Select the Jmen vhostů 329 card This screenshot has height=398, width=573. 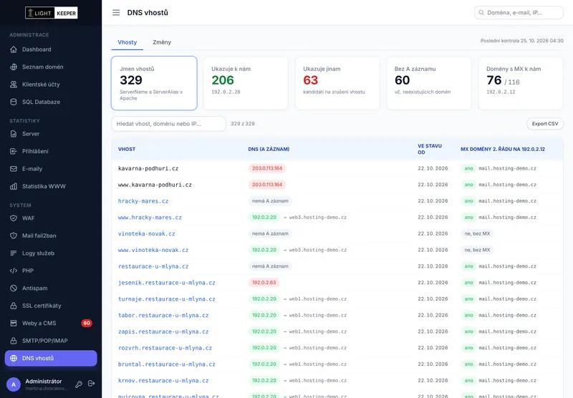(x=154, y=83)
